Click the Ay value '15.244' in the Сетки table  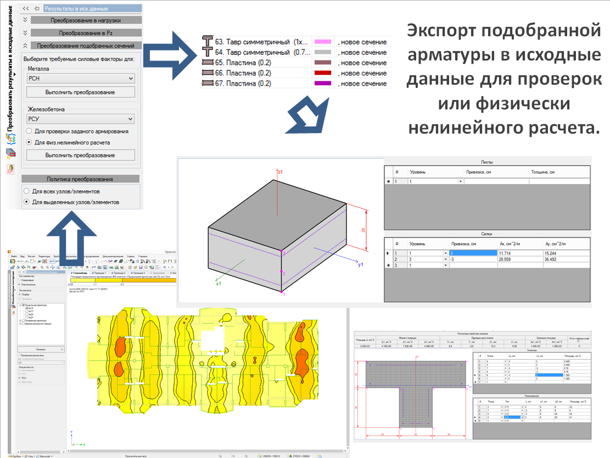pos(550,253)
